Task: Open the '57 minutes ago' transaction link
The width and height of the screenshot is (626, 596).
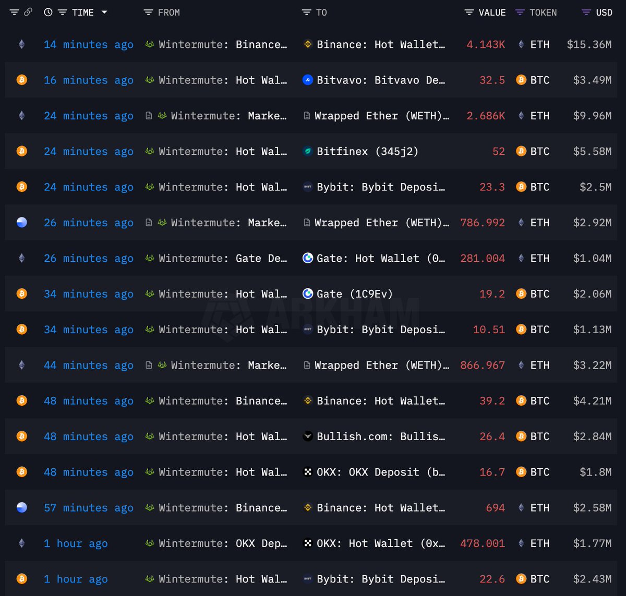Action: point(89,508)
